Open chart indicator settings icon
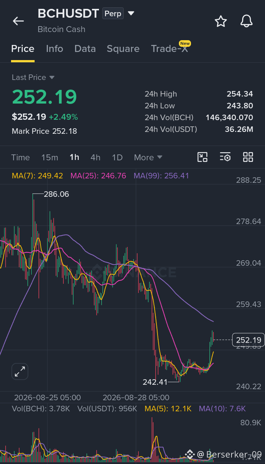Image resolution: width=265 pixels, height=464 pixels. (225, 157)
